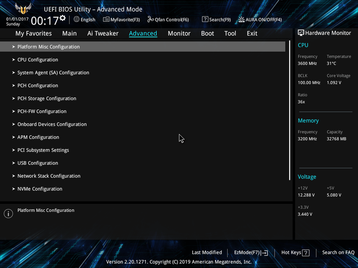358x268 pixels.
Task: Open MyFavorite(F3) list icon
Action: 106,19
